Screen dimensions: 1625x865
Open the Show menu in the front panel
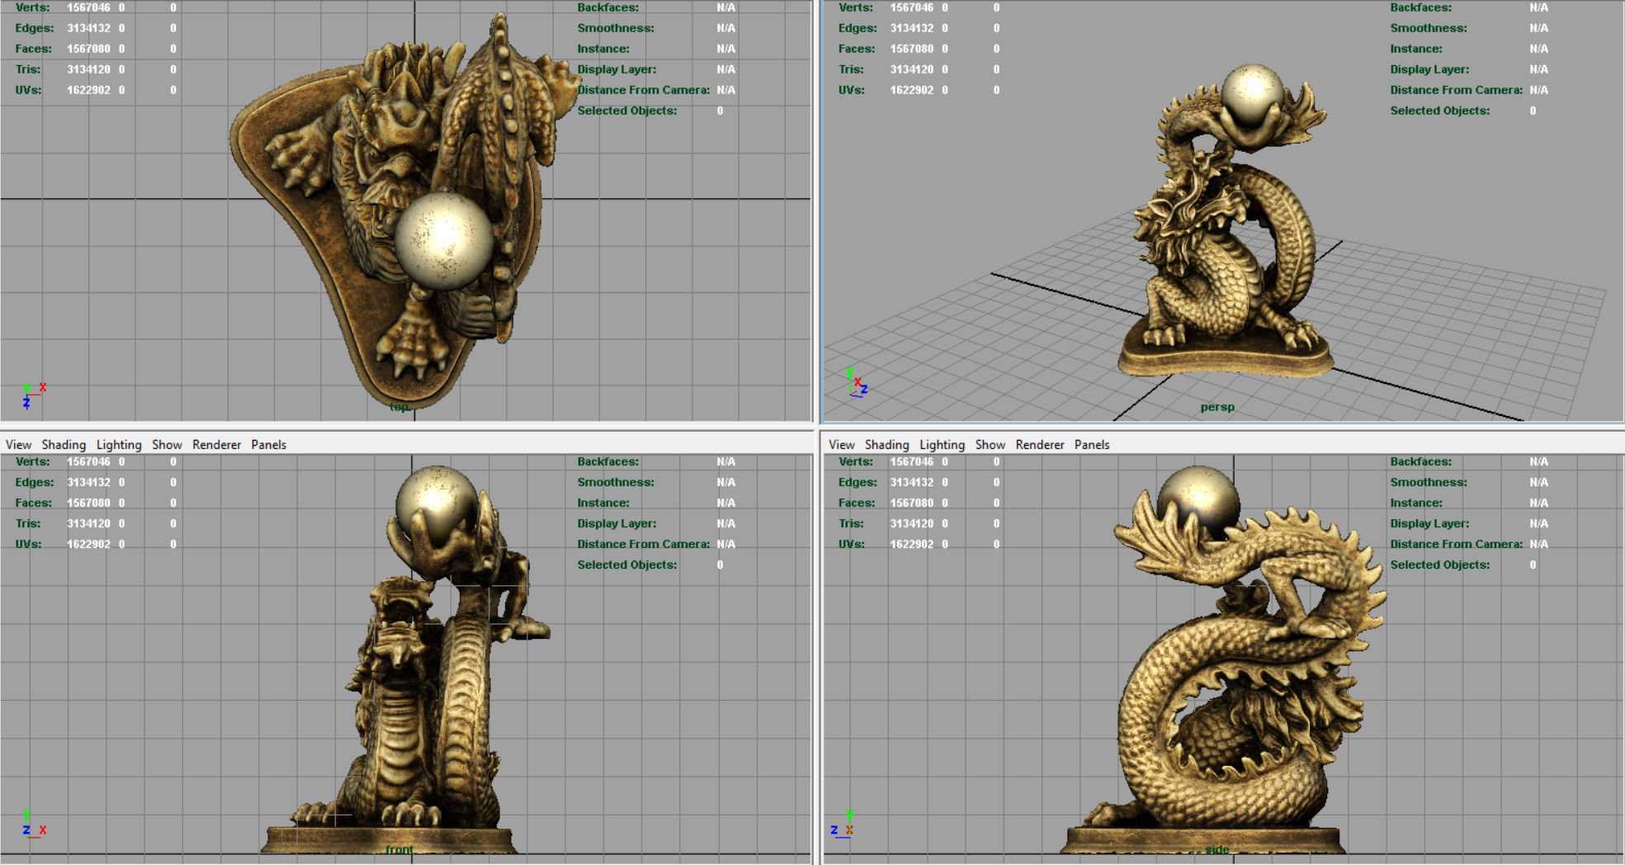coord(167,444)
